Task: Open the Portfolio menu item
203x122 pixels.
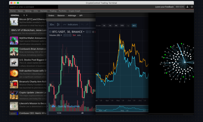Action: tap(62, 11)
